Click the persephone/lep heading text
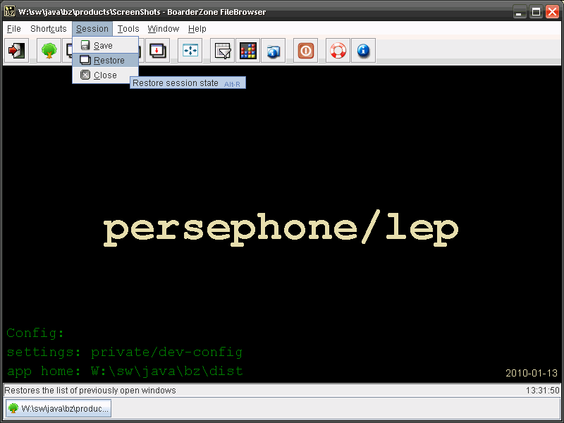This screenshot has width=564, height=423. click(x=281, y=228)
